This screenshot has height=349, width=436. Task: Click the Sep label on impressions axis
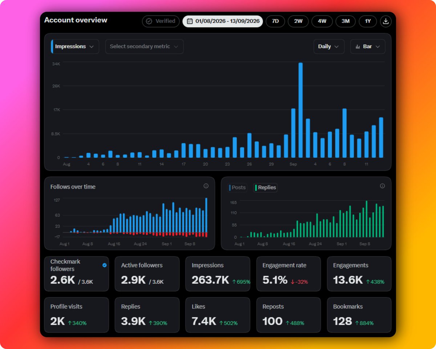293,164
